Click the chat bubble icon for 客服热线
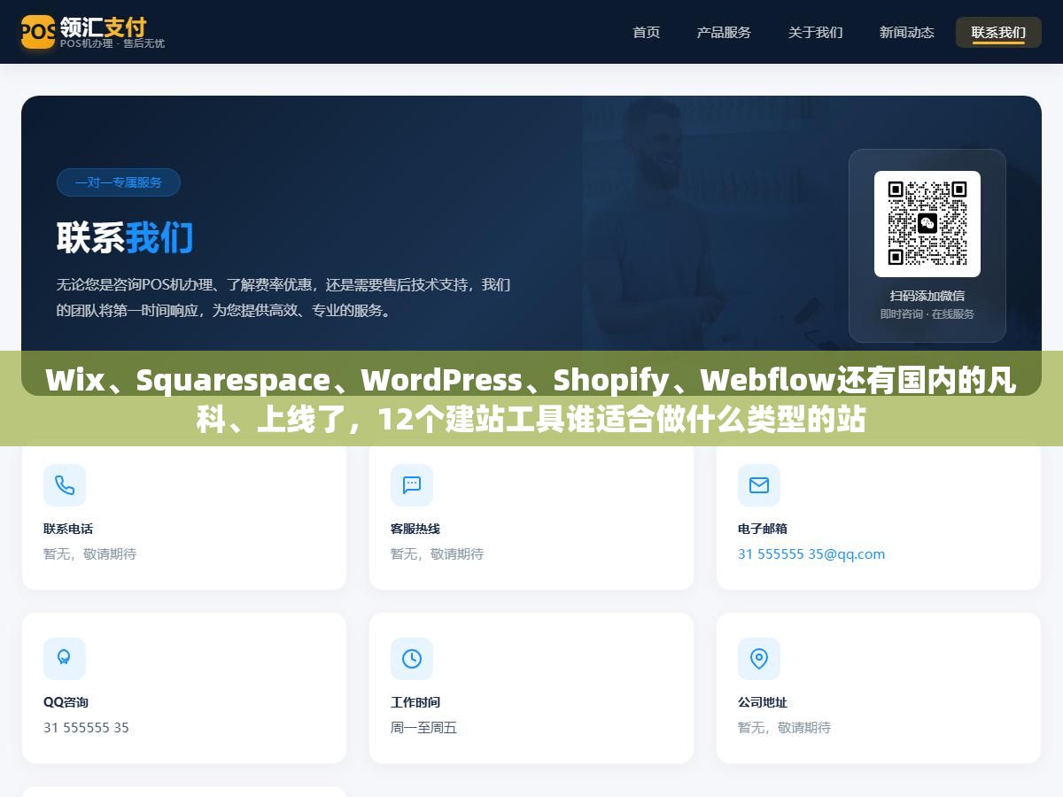1063x797 pixels. (412, 485)
